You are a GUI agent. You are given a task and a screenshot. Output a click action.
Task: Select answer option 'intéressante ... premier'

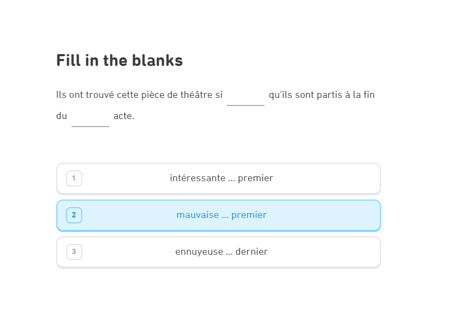(x=219, y=178)
